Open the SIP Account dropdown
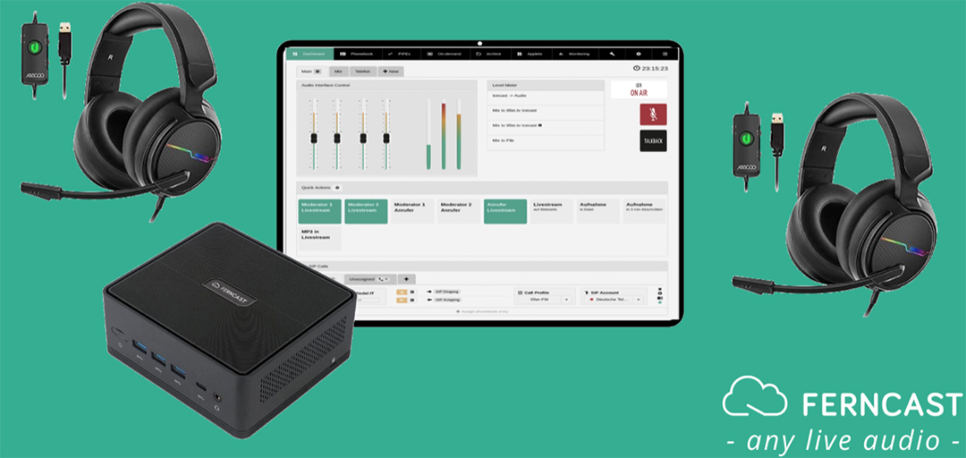966x458 pixels. click(x=615, y=301)
